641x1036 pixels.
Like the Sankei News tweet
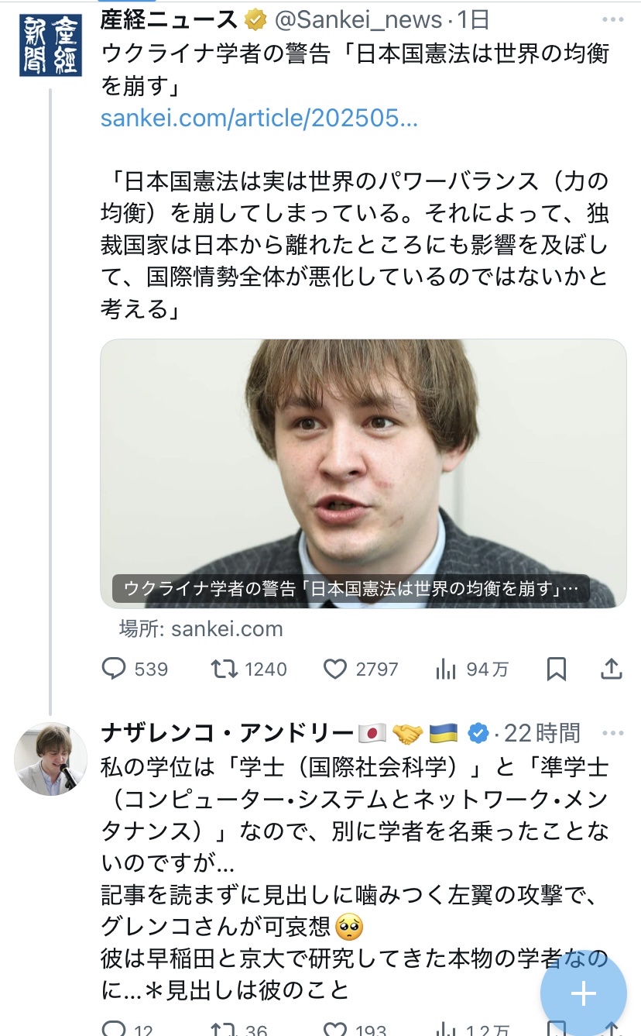coord(334,669)
